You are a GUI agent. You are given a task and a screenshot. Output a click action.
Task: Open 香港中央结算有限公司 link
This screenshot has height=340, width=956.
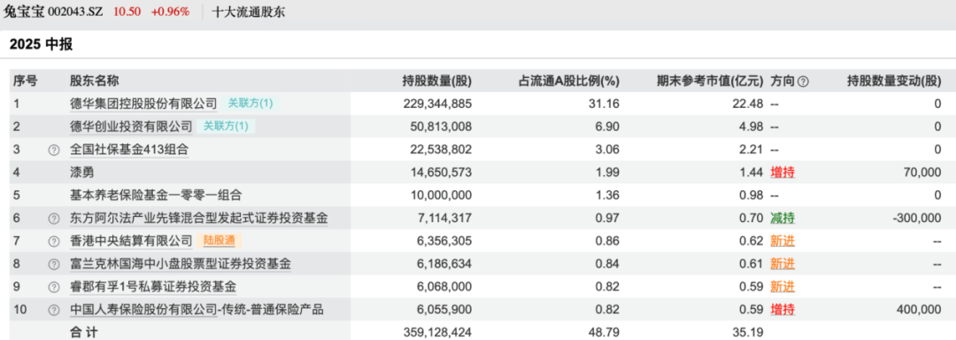[131, 242]
